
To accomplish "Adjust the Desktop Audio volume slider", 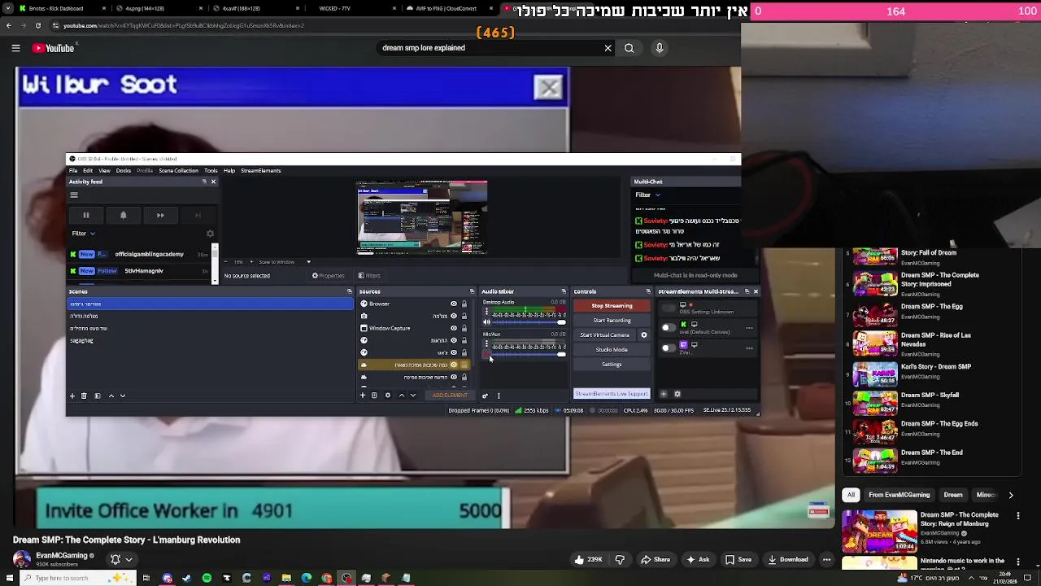I will click(529, 322).
